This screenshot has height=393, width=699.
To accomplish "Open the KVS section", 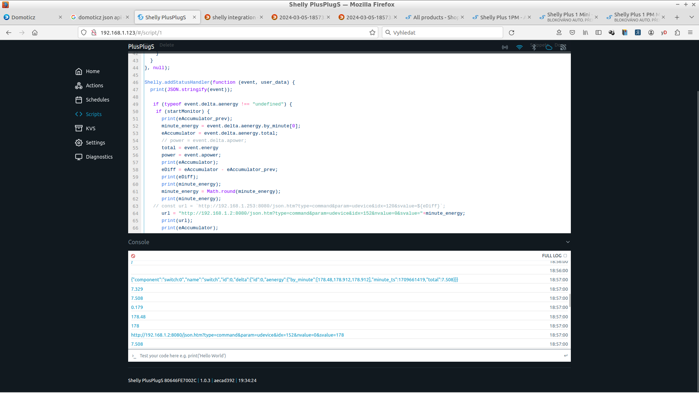I will click(x=85, y=128).
